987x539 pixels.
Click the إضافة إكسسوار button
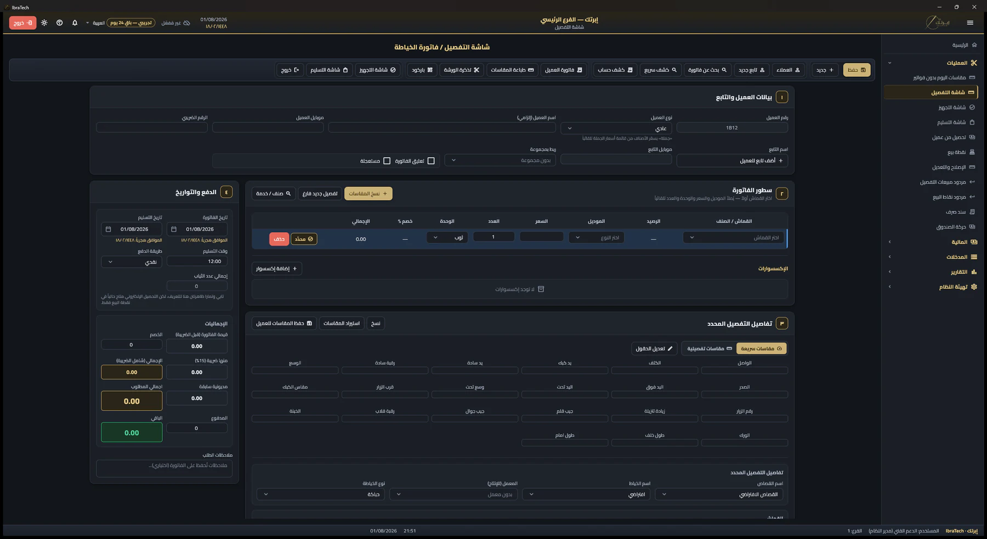pyautogui.click(x=277, y=268)
